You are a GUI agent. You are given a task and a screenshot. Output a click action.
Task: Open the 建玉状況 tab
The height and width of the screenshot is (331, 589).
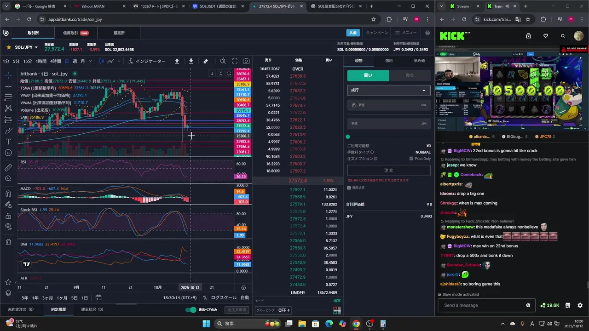click(x=92, y=309)
